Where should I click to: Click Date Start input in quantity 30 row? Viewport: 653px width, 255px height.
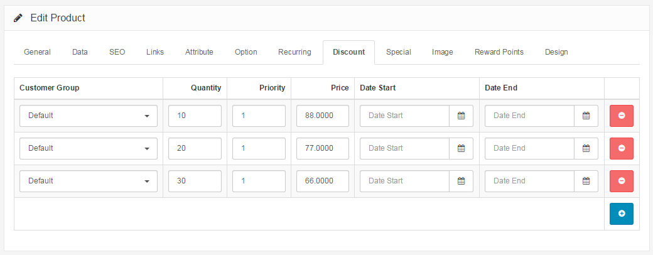point(404,181)
